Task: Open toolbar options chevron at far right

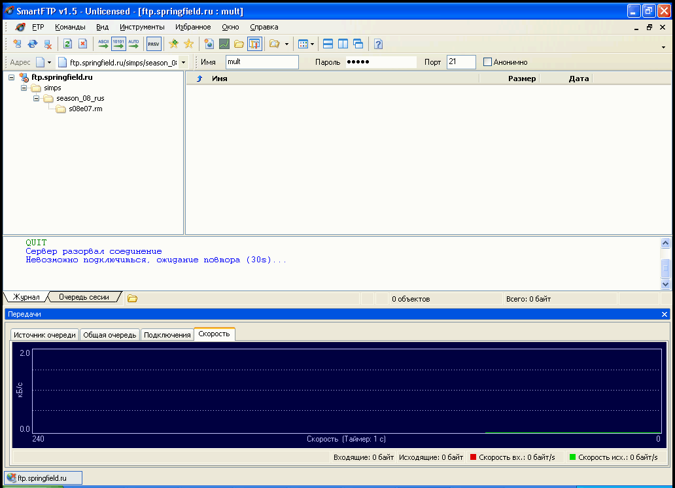Action: 663,47
